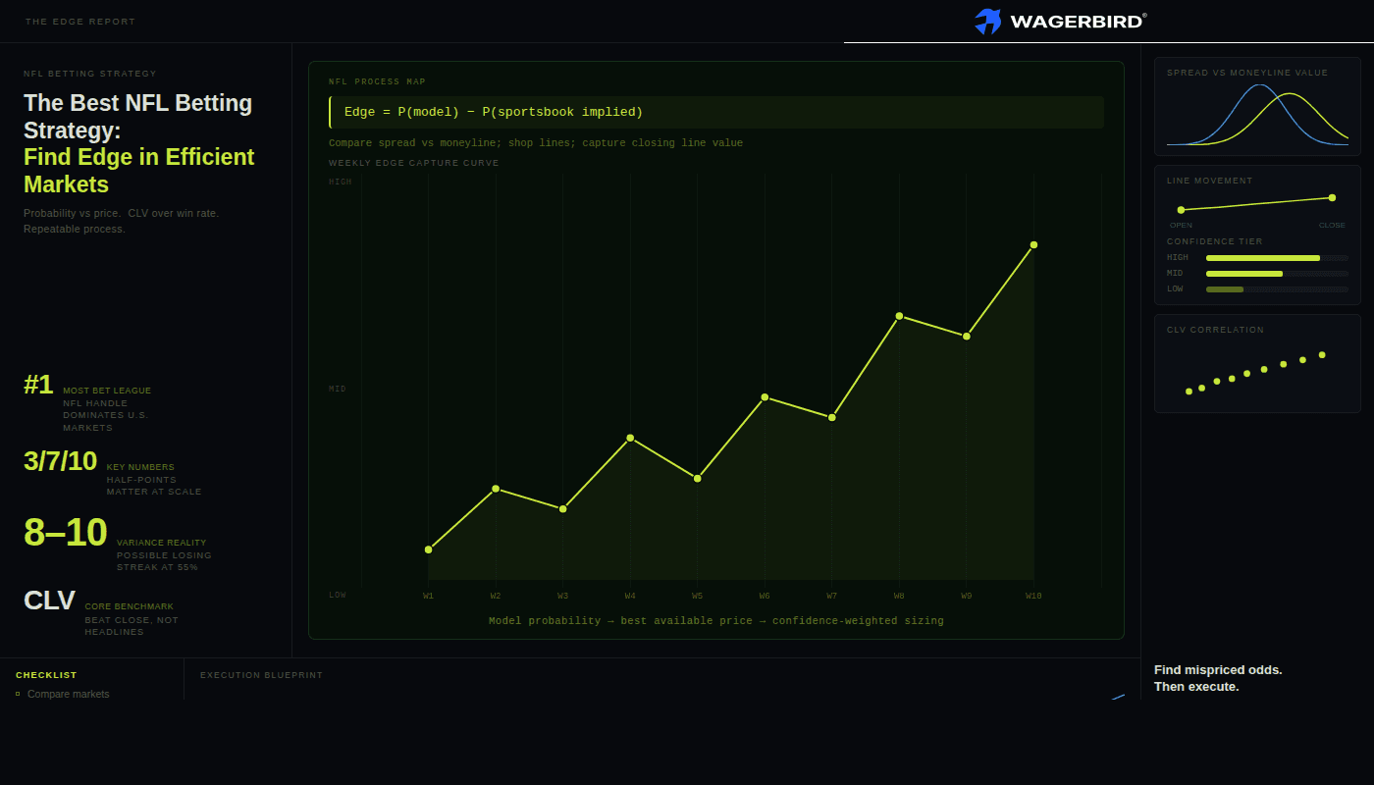The width and height of the screenshot is (1374, 785).
Task: Click the LINE MOVEMENT panel title
Action: click(x=1210, y=181)
